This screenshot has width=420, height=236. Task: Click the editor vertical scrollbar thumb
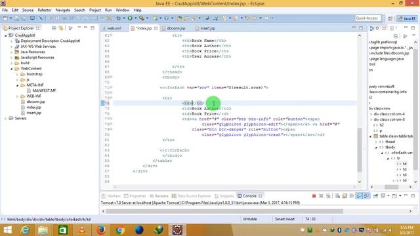coord(360,150)
